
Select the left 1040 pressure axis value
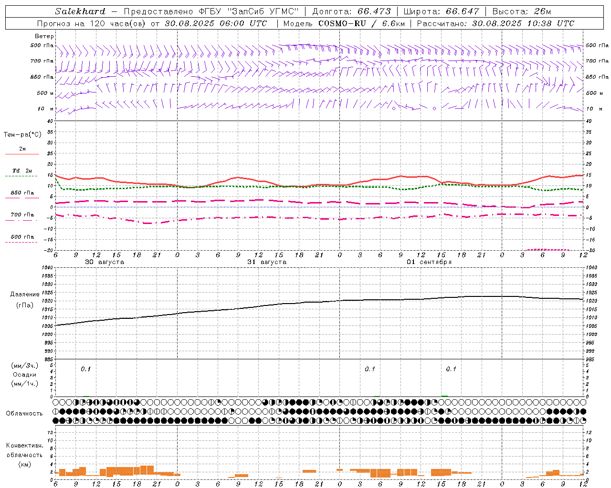(x=49, y=267)
